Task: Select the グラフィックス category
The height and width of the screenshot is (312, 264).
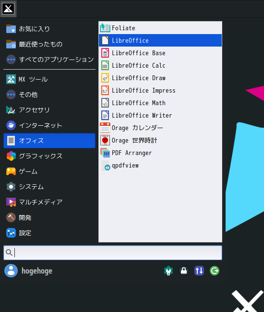Action: pos(49,156)
